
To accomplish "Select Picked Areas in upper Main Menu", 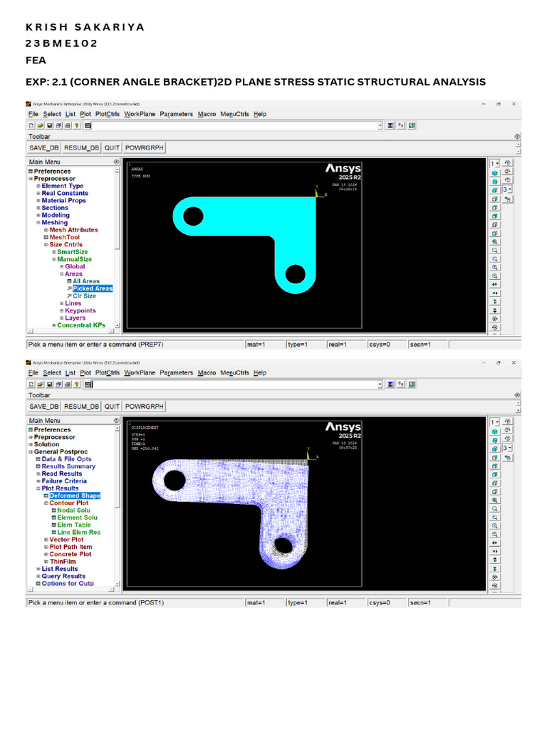I will [x=93, y=289].
